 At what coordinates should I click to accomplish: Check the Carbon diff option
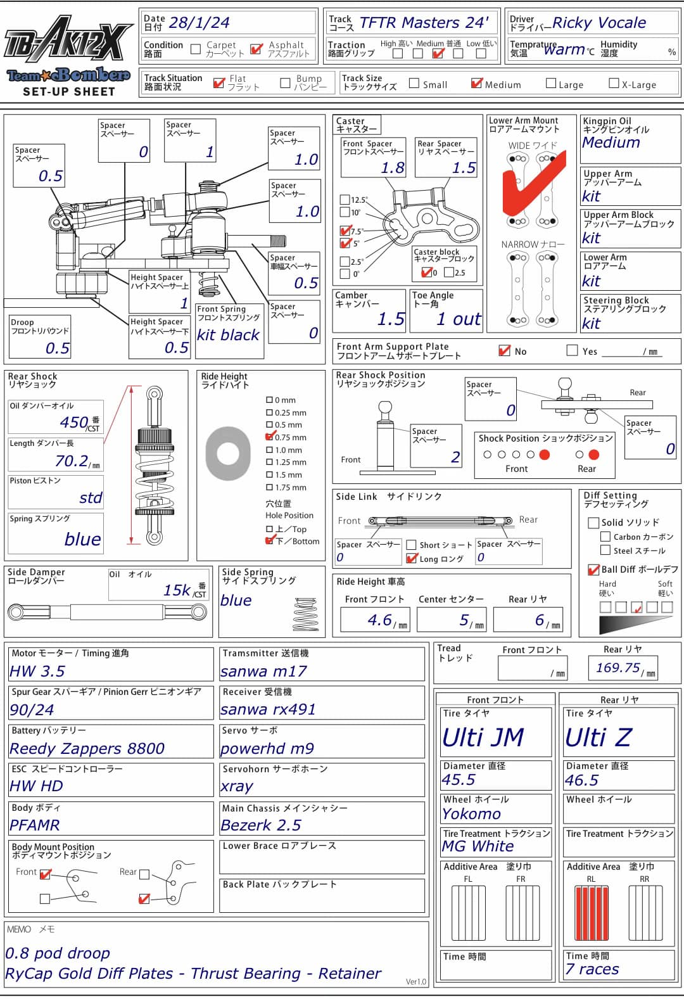605,537
